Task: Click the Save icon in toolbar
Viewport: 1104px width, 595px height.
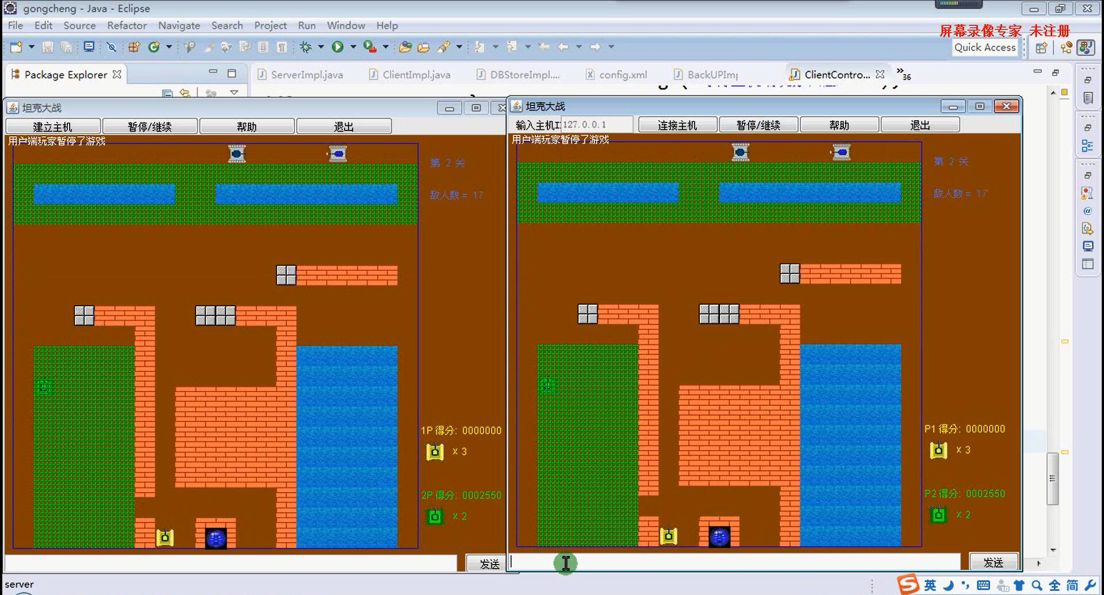Action: 48,47
